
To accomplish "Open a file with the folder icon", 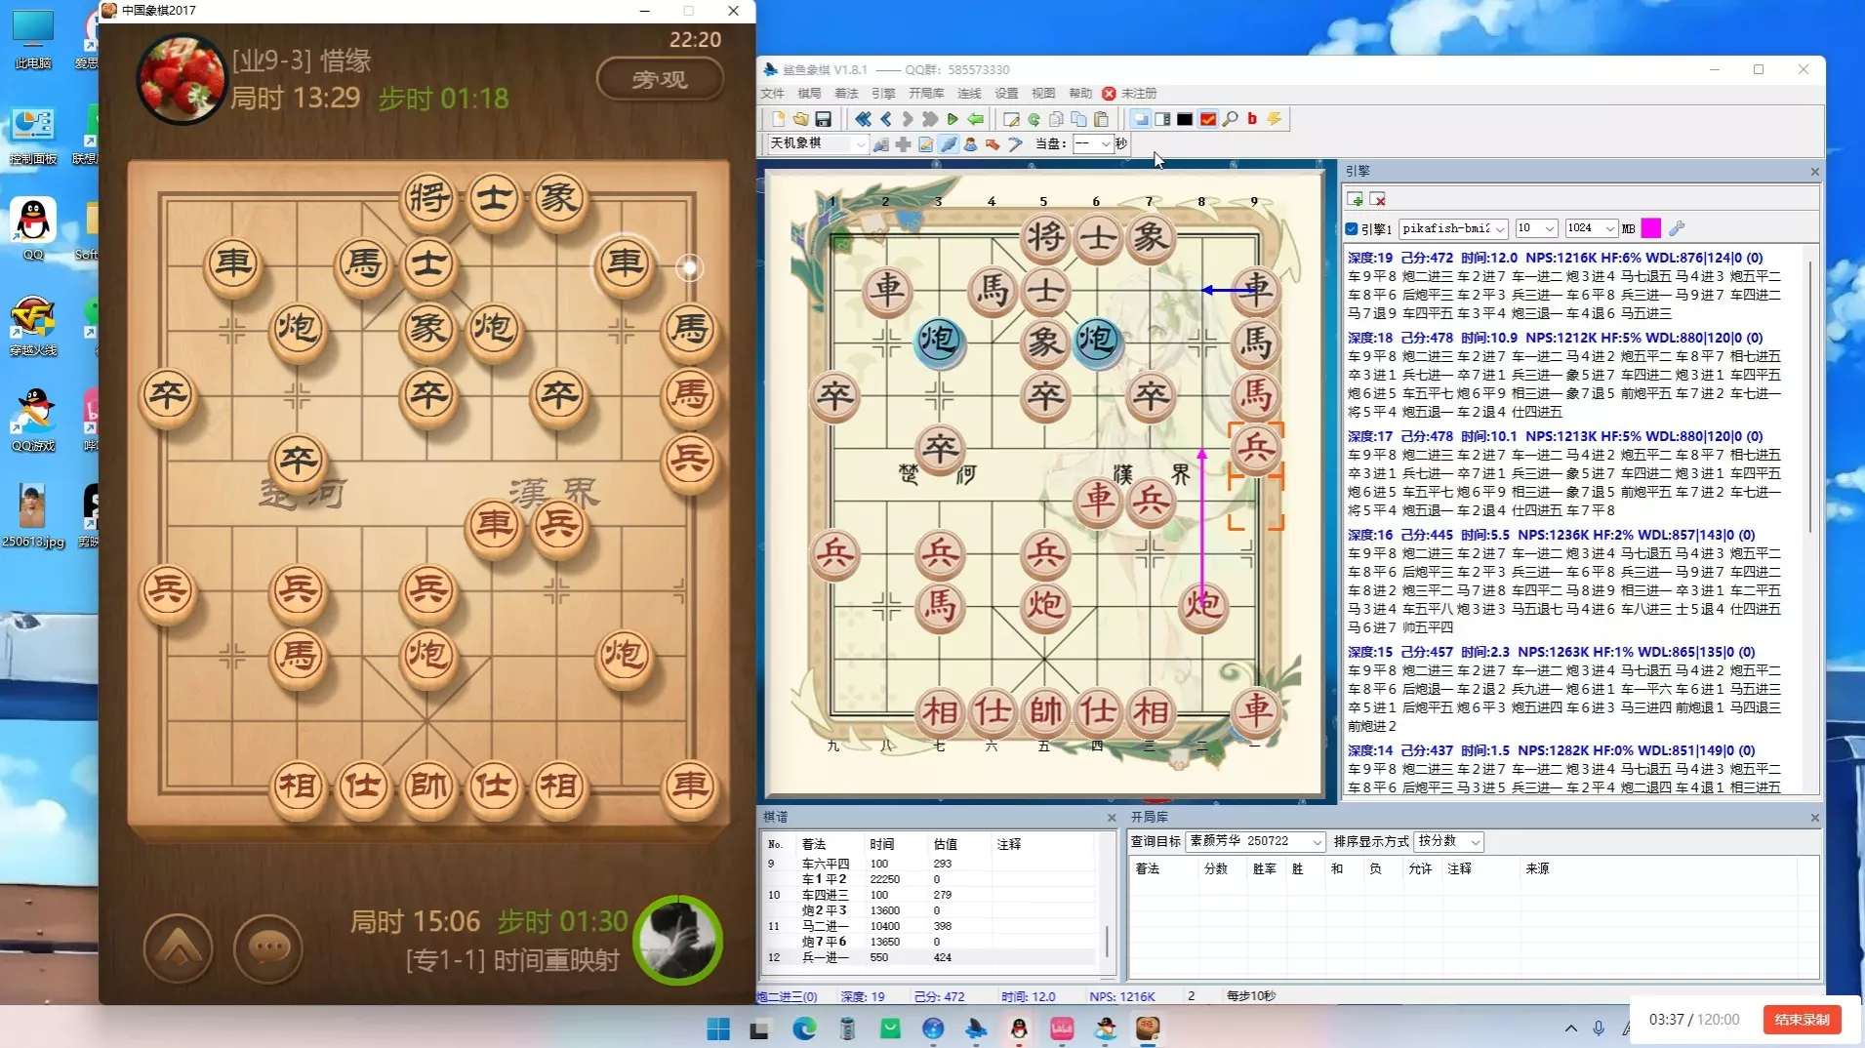I will coord(800,119).
